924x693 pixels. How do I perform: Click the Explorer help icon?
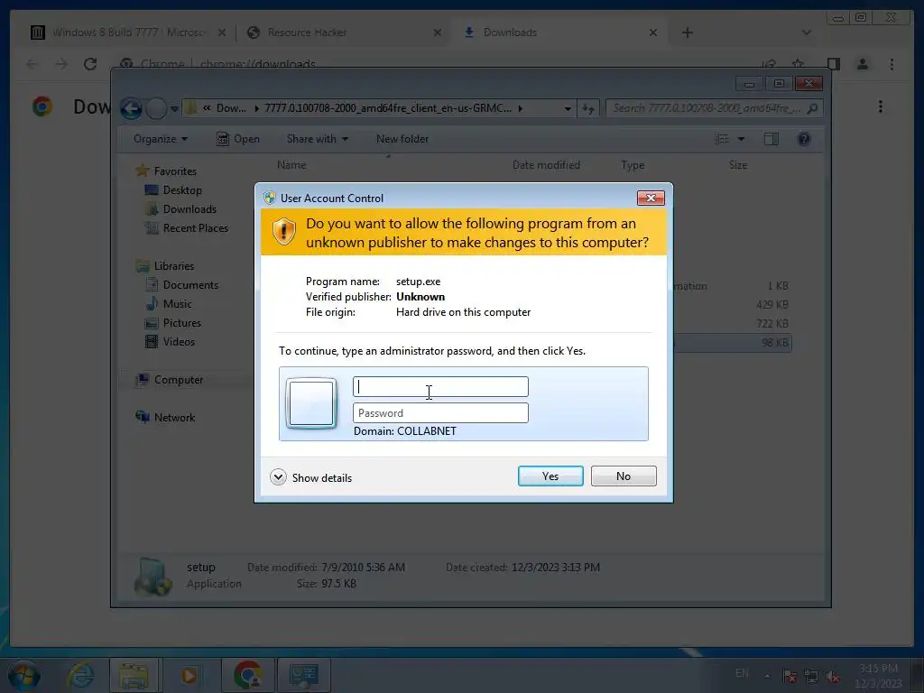point(804,139)
